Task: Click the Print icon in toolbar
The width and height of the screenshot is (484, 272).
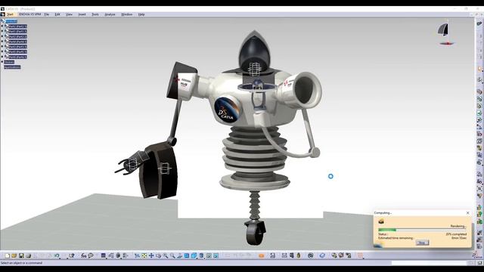Action: pos(29,255)
